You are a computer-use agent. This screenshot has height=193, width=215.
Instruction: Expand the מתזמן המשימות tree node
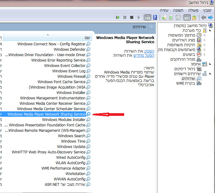point(204,35)
